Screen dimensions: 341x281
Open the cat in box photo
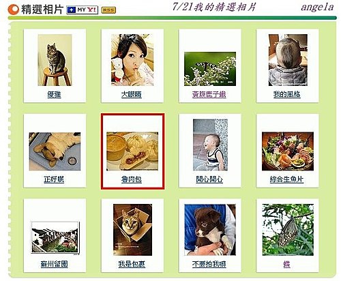[132, 230]
